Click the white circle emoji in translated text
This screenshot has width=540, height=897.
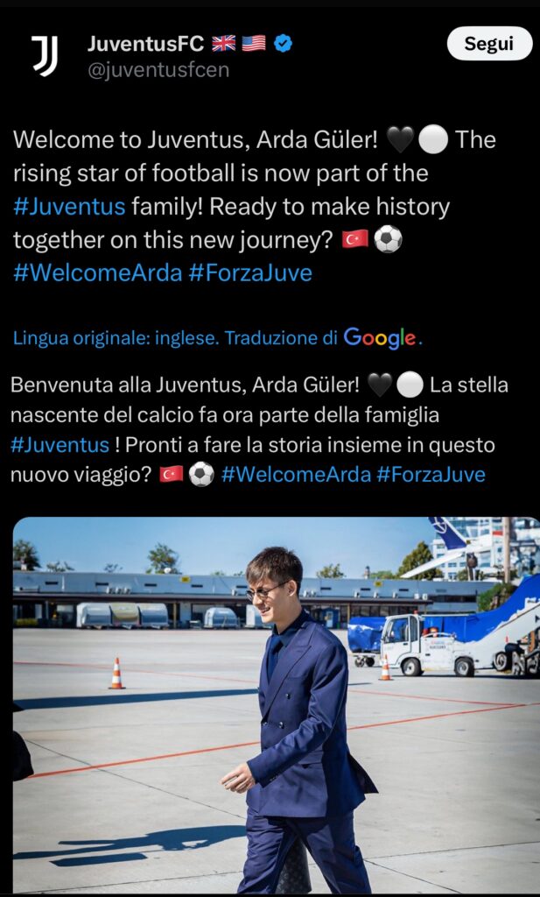pos(410,386)
